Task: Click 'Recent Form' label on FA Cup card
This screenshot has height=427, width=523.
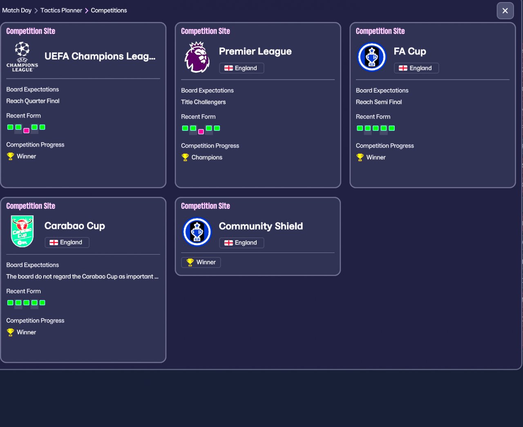Action: tap(373, 117)
